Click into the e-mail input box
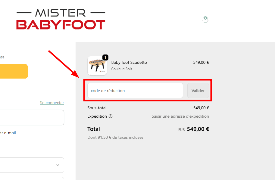The width and height of the screenshot is (275, 180). 32,117
